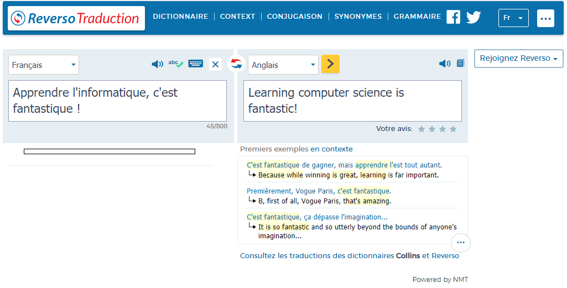Open Reverso Facebook page icon
This screenshot has height=288, width=567.
point(453,17)
